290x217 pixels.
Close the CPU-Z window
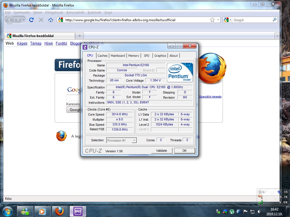coord(190,46)
